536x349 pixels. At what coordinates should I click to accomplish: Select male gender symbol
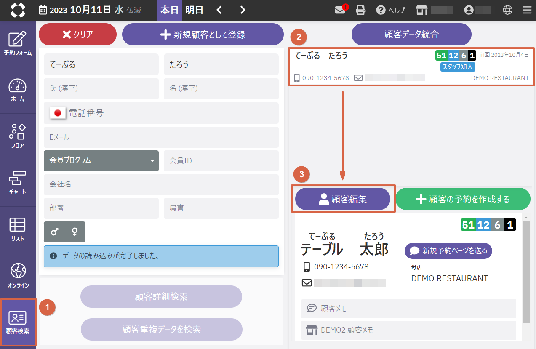[x=54, y=232]
